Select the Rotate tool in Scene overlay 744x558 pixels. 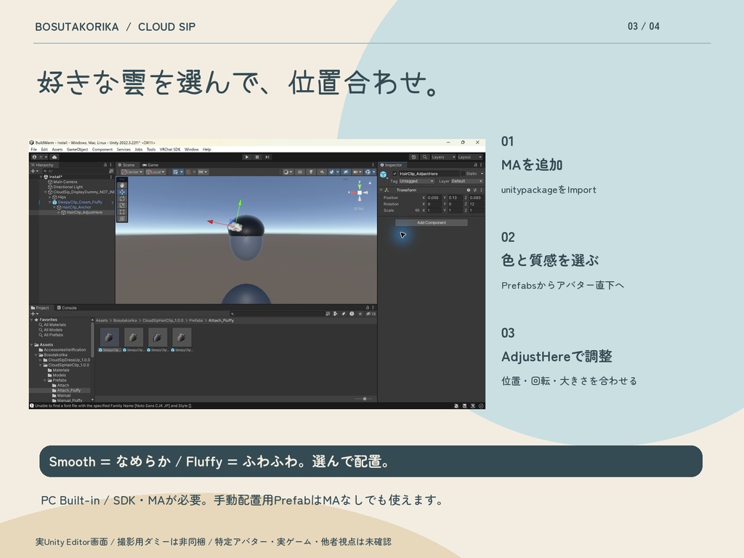point(122,199)
